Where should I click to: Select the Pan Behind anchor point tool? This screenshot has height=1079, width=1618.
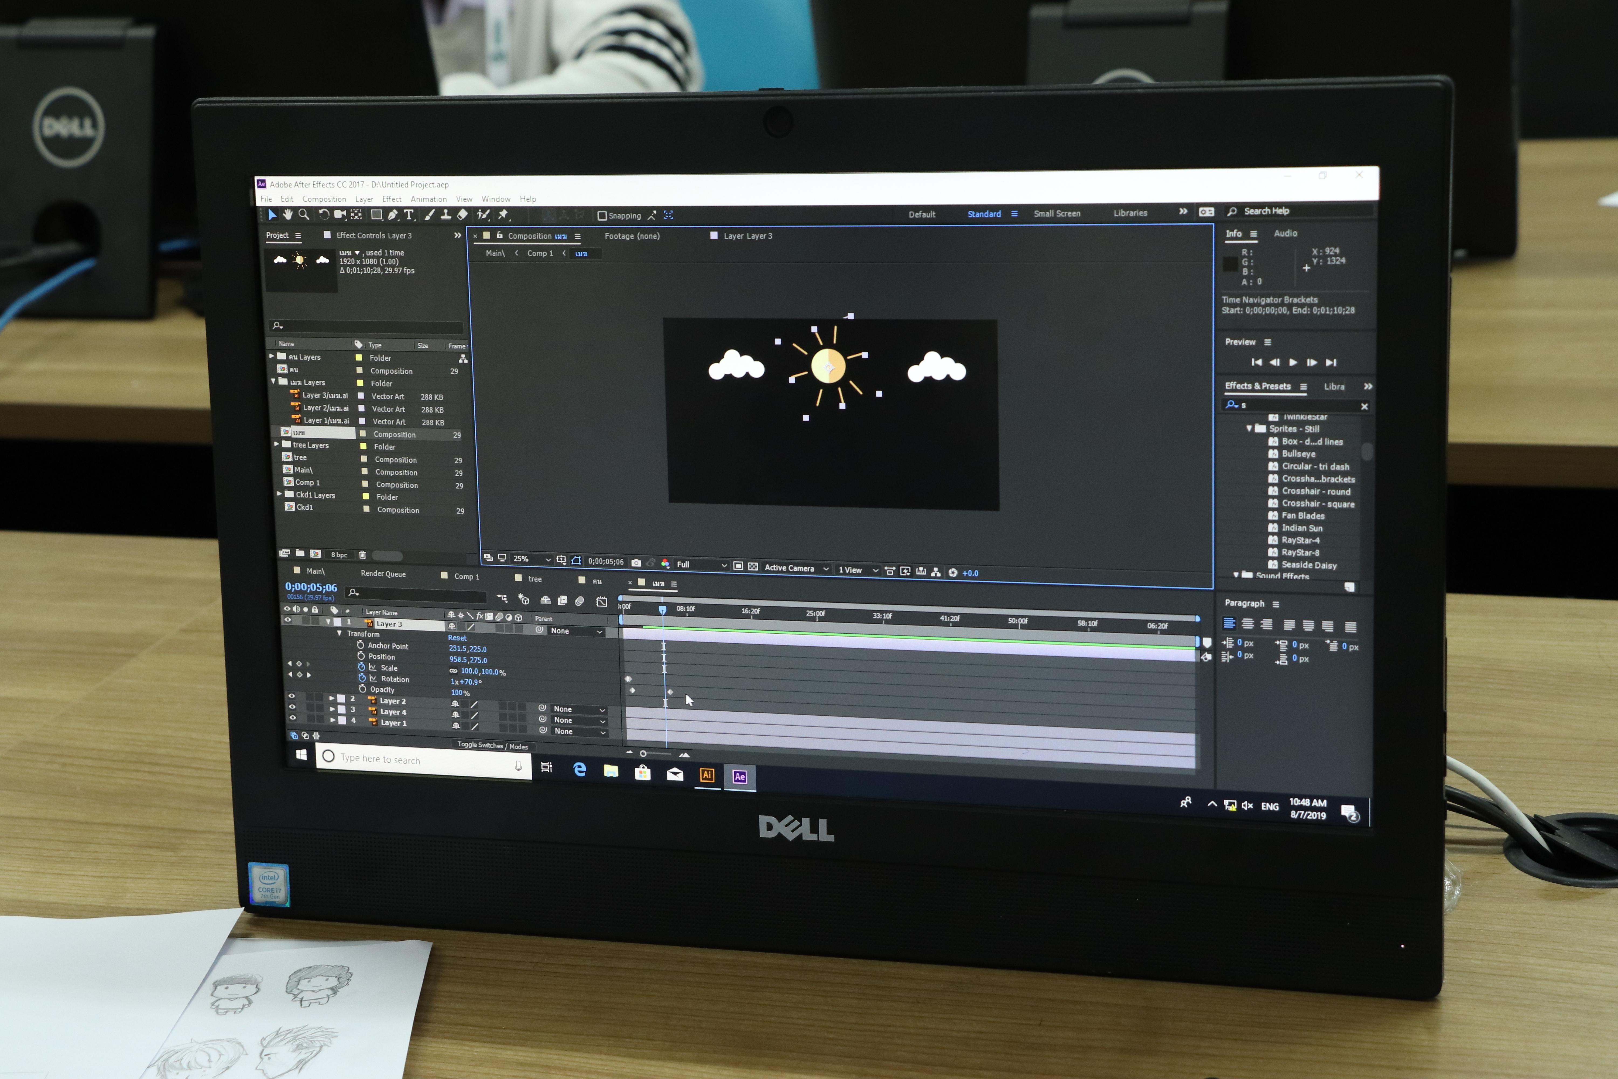click(x=356, y=215)
